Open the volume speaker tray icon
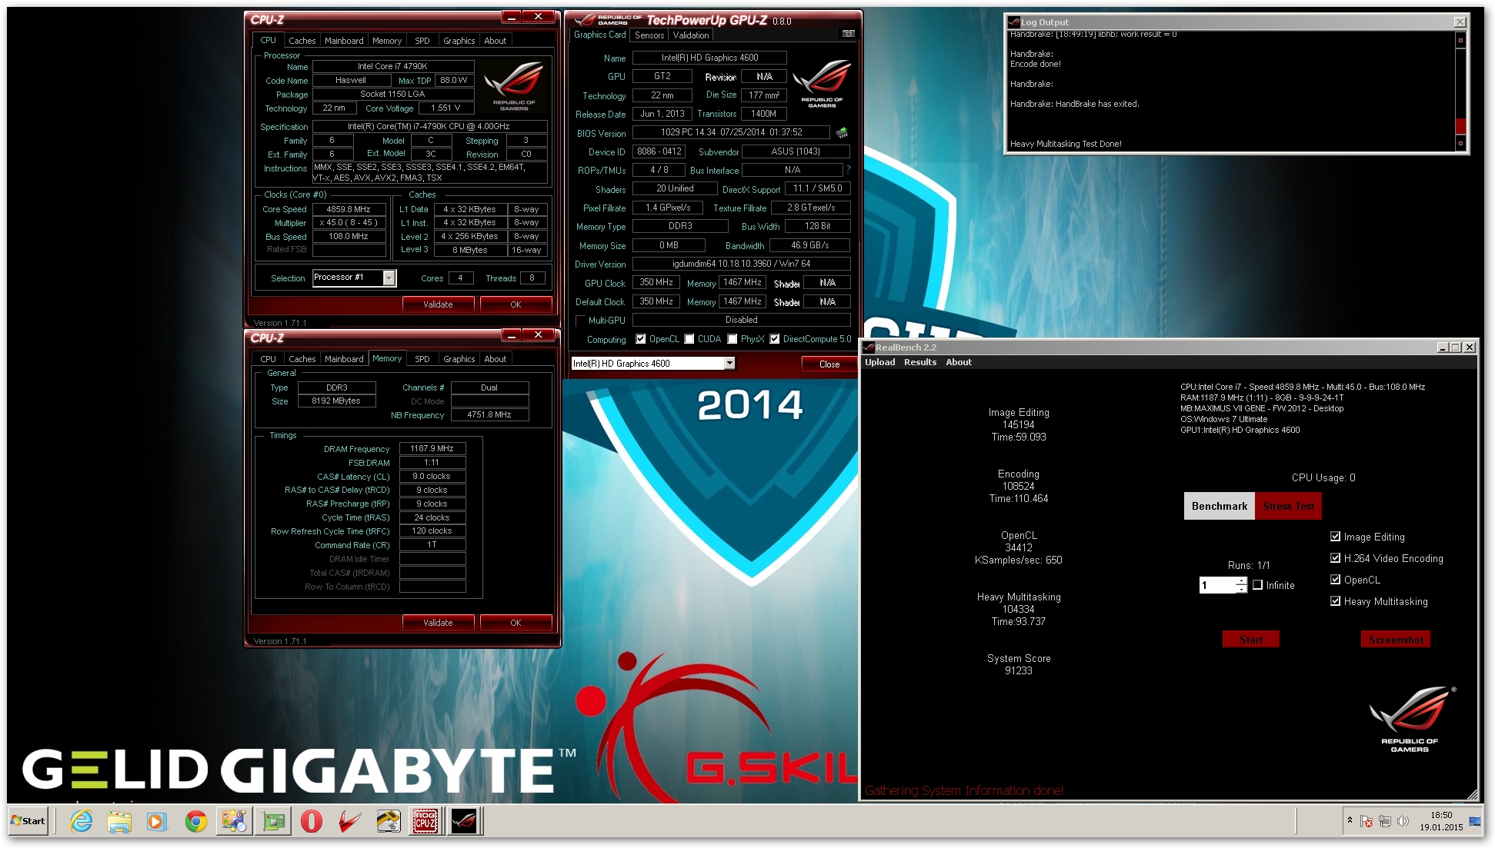 [x=1403, y=821]
